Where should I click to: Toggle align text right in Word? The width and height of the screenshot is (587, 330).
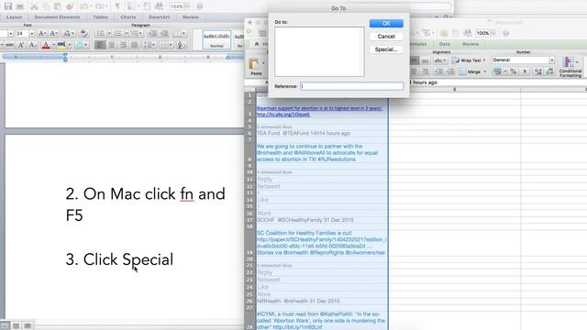coord(123,45)
